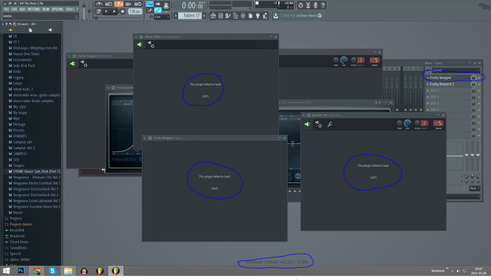The width and height of the screenshot is (491, 280).
Task: Open the mixer using the faders icon
Action: coord(243,16)
